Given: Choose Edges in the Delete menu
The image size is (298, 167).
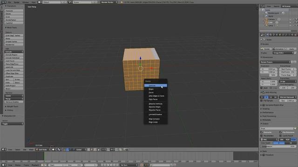Looking at the screenshot, I should (156, 89).
